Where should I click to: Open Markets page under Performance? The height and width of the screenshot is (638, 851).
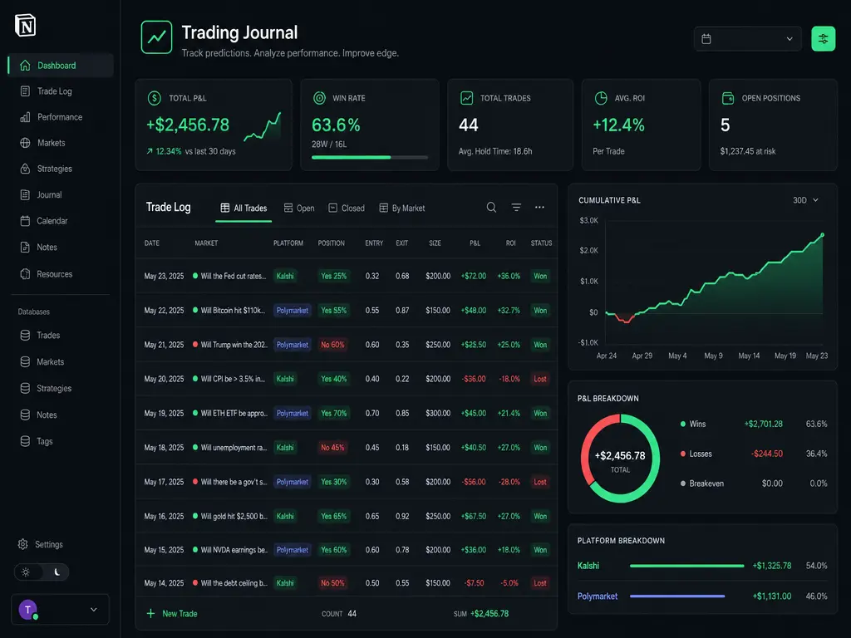(x=51, y=143)
